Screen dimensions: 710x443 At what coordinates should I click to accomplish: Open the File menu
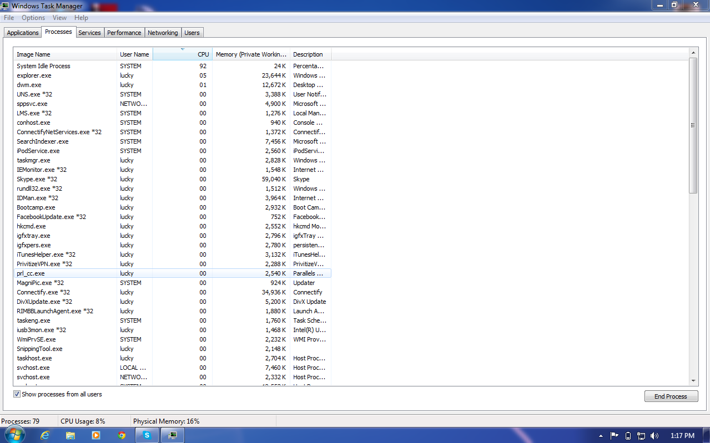point(9,18)
